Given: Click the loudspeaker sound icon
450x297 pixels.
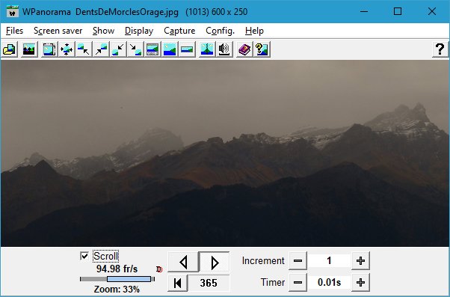Looking at the screenshot, I should tap(224, 49).
